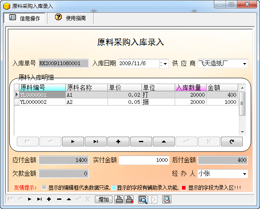Click the 实付金额 input field

[x=144, y=160]
